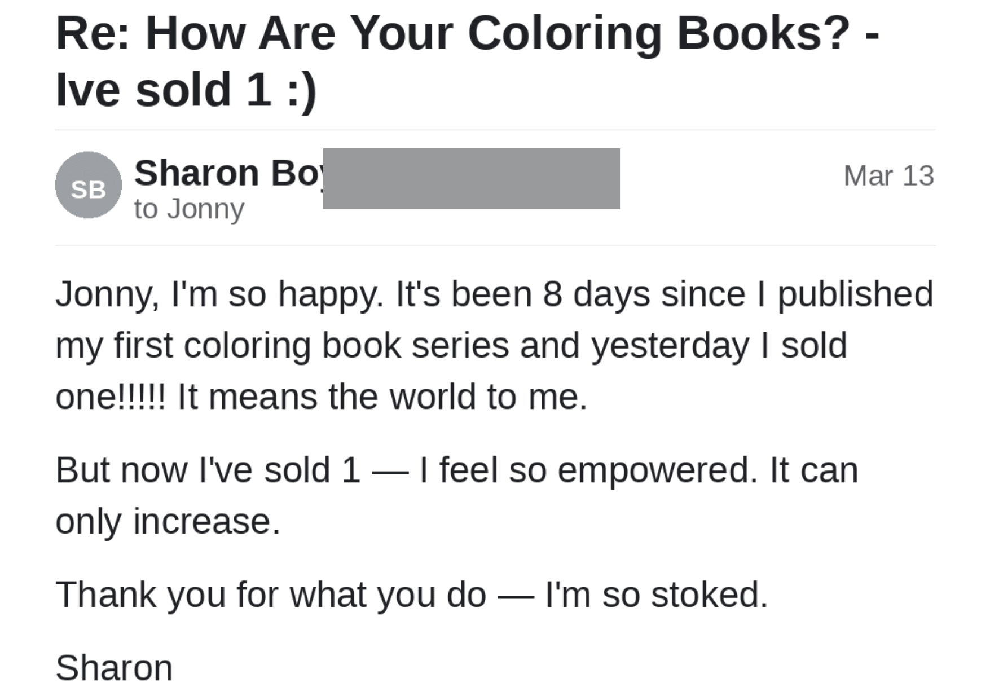990x700 pixels.
Task: Click the sentence "It means the world to me."
Action: coord(382,396)
